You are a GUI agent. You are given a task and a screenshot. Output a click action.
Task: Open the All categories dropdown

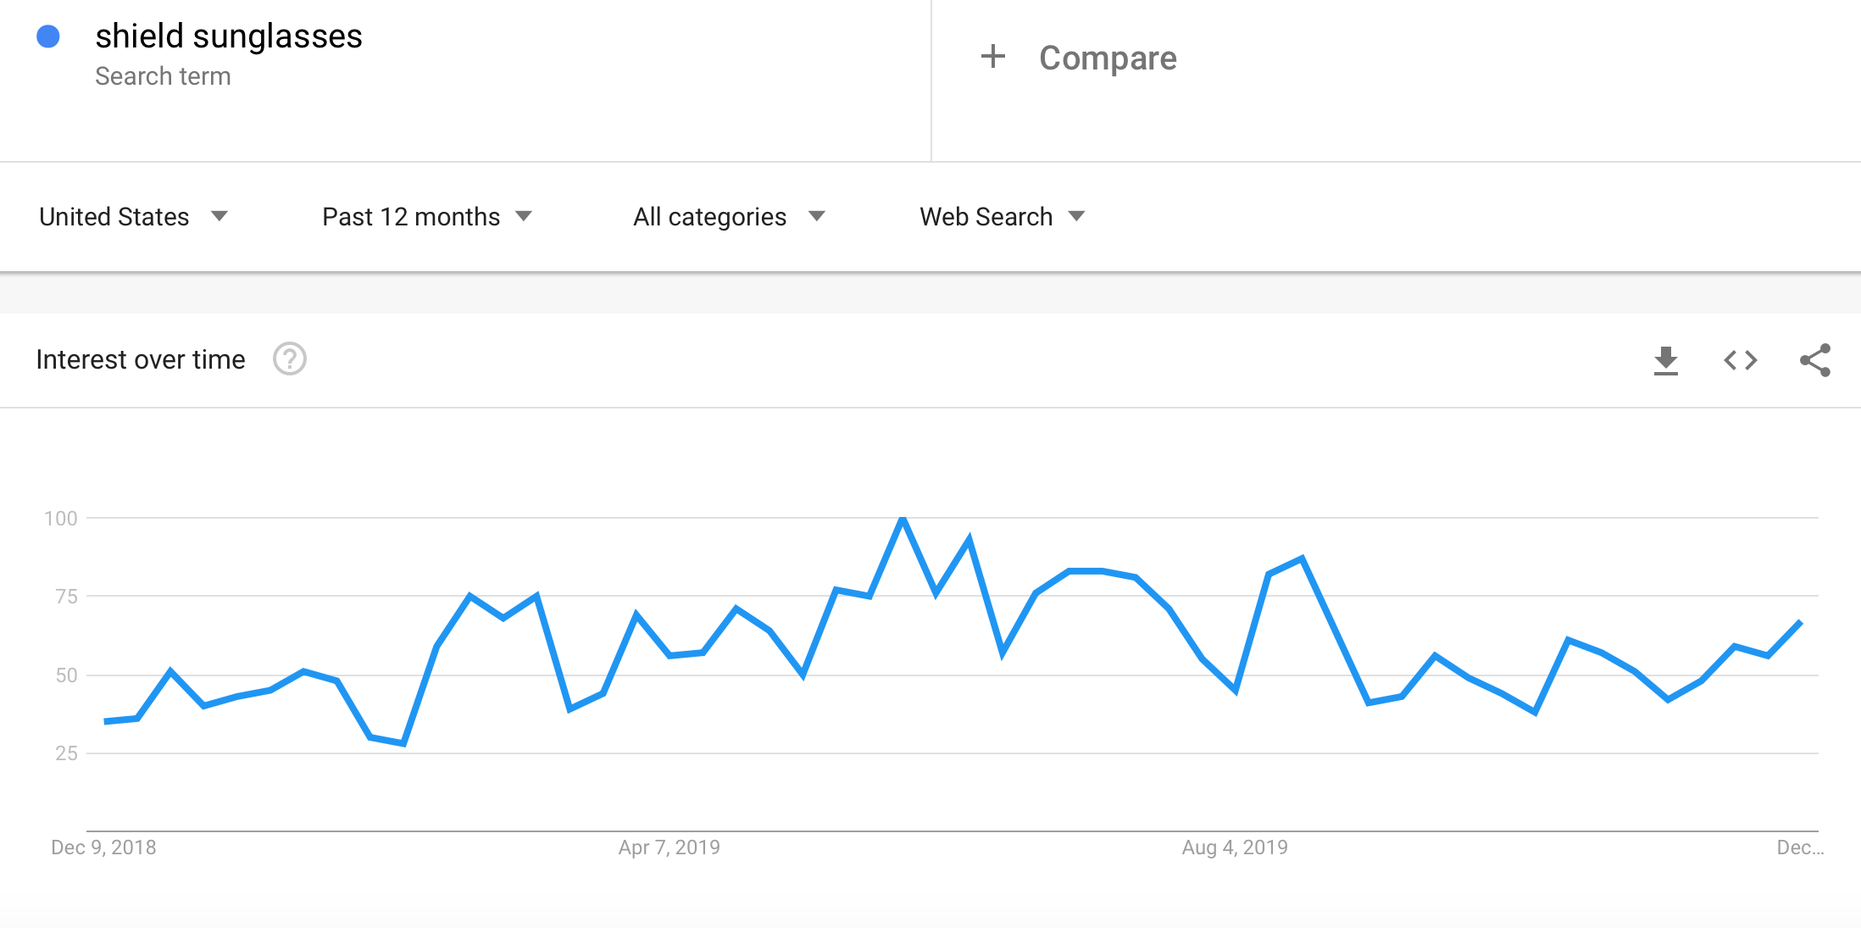(729, 217)
